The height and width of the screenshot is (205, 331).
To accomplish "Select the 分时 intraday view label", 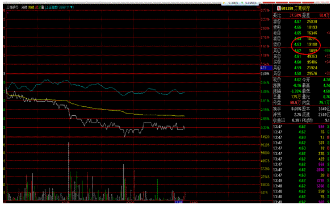I will tap(24, 7).
